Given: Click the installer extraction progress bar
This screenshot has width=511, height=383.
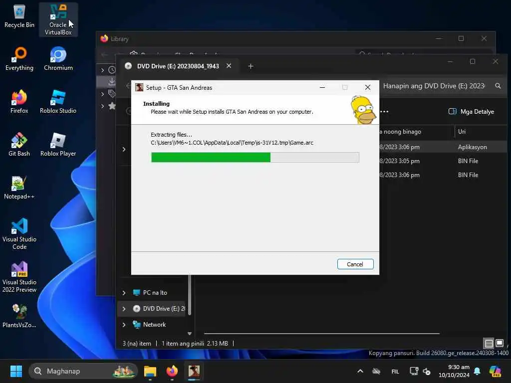Looking at the screenshot, I should pos(255,157).
